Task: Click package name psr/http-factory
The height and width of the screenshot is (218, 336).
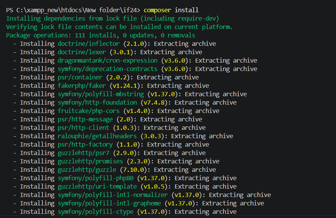Action: [x=85, y=144]
